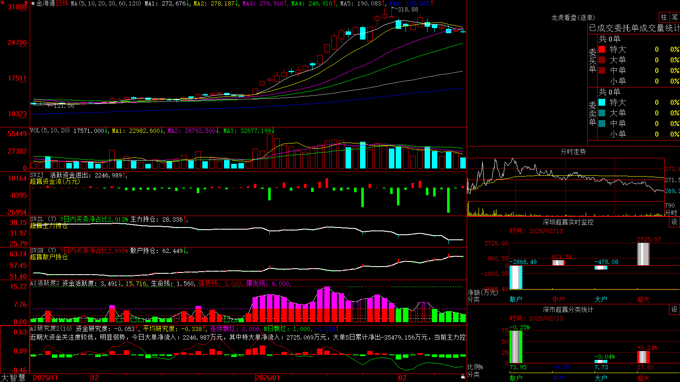This screenshot has height=382, width=680.
Task: Jump to the 2026/01 date marker
Action: click(x=267, y=378)
